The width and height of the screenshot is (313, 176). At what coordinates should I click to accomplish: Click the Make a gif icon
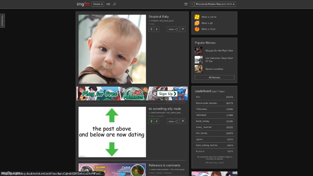[197, 23]
